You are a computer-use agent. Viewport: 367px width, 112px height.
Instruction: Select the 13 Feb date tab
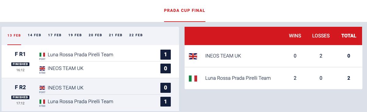pos(14,35)
